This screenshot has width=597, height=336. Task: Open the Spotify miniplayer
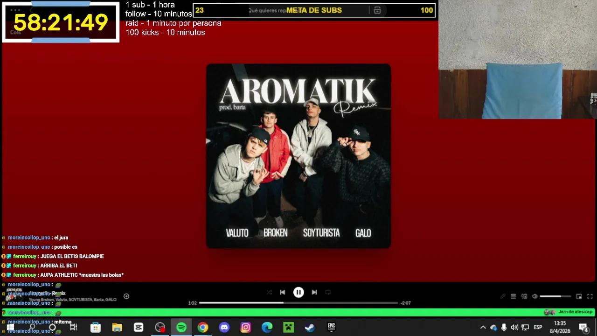[579, 296]
